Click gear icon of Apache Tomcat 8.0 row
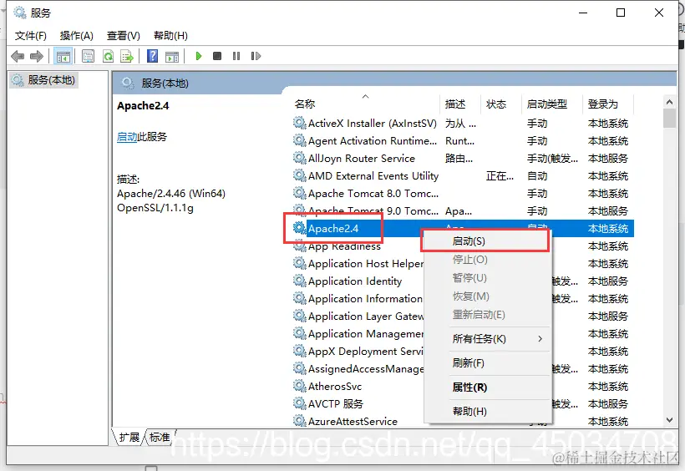The width and height of the screenshot is (685, 471). pyautogui.click(x=299, y=193)
